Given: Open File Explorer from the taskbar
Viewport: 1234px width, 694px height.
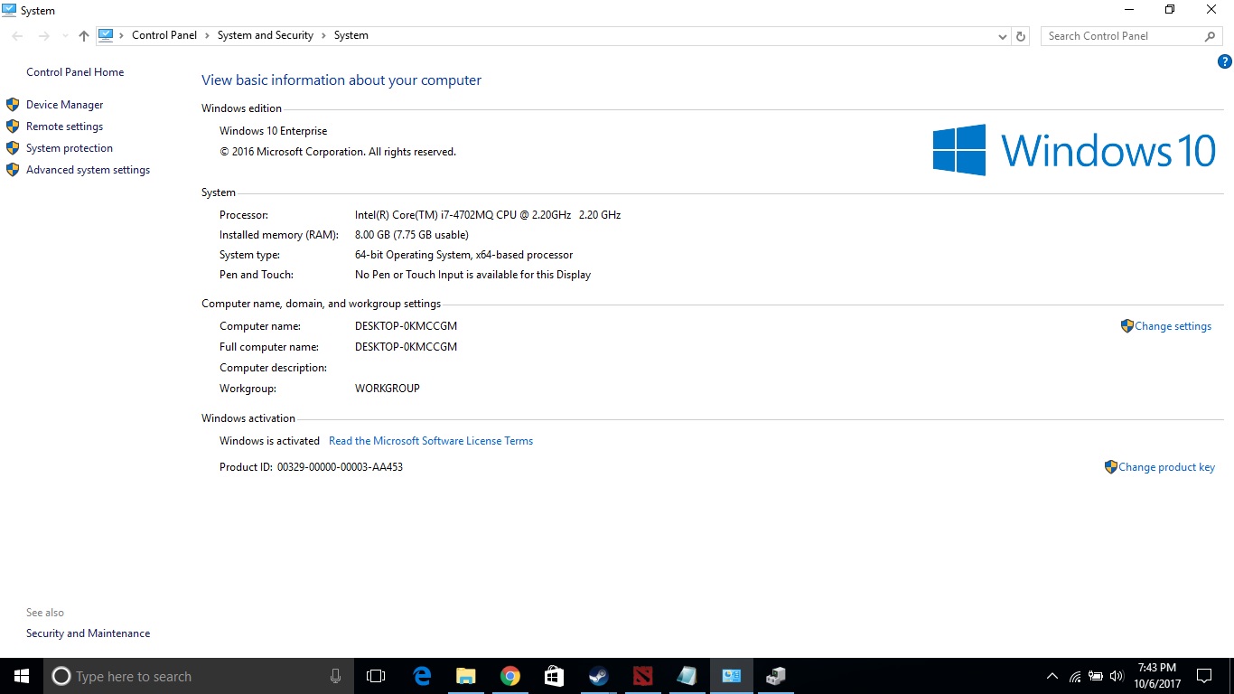Looking at the screenshot, I should click(x=466, y=676).
